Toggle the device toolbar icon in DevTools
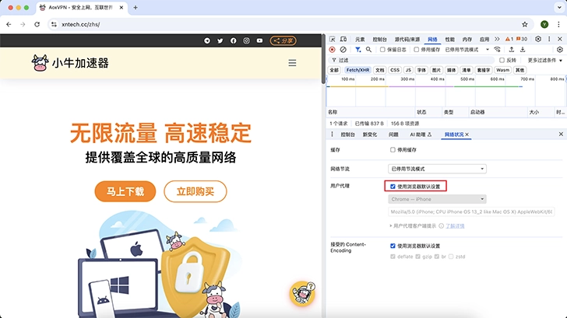Viewport: 567px width, 318px height. pos(343,39)
